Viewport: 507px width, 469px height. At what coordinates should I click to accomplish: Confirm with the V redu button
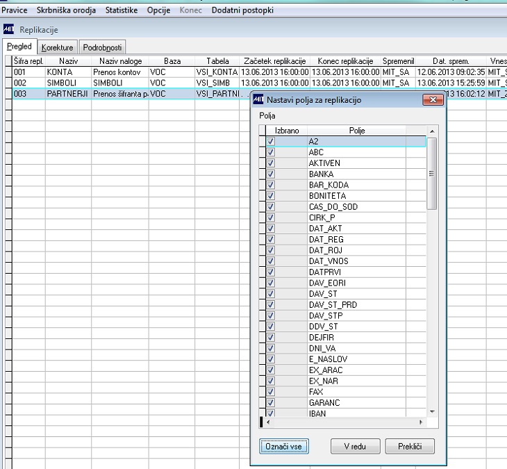point(355,446)
